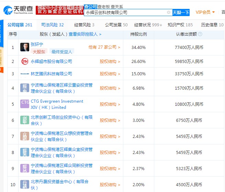Click the 辉集众宜 blue avatar icon
The height and width of the screenshot is (192, 225).
(x=25, y=152)
